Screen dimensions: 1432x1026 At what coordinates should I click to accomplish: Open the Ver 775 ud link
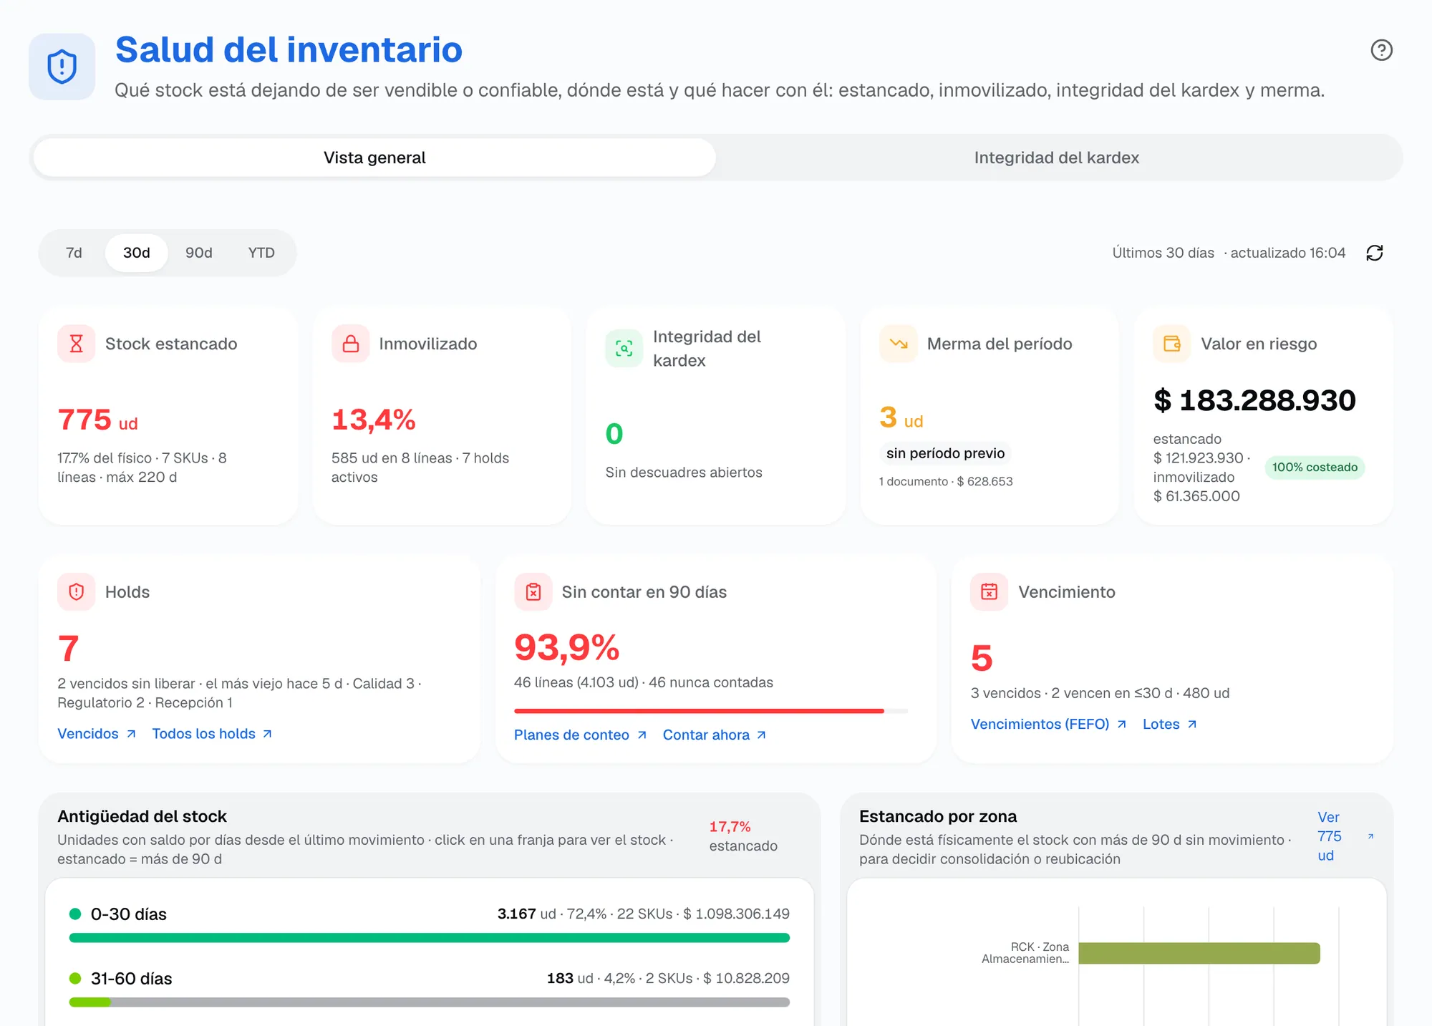click(1345, 836)
